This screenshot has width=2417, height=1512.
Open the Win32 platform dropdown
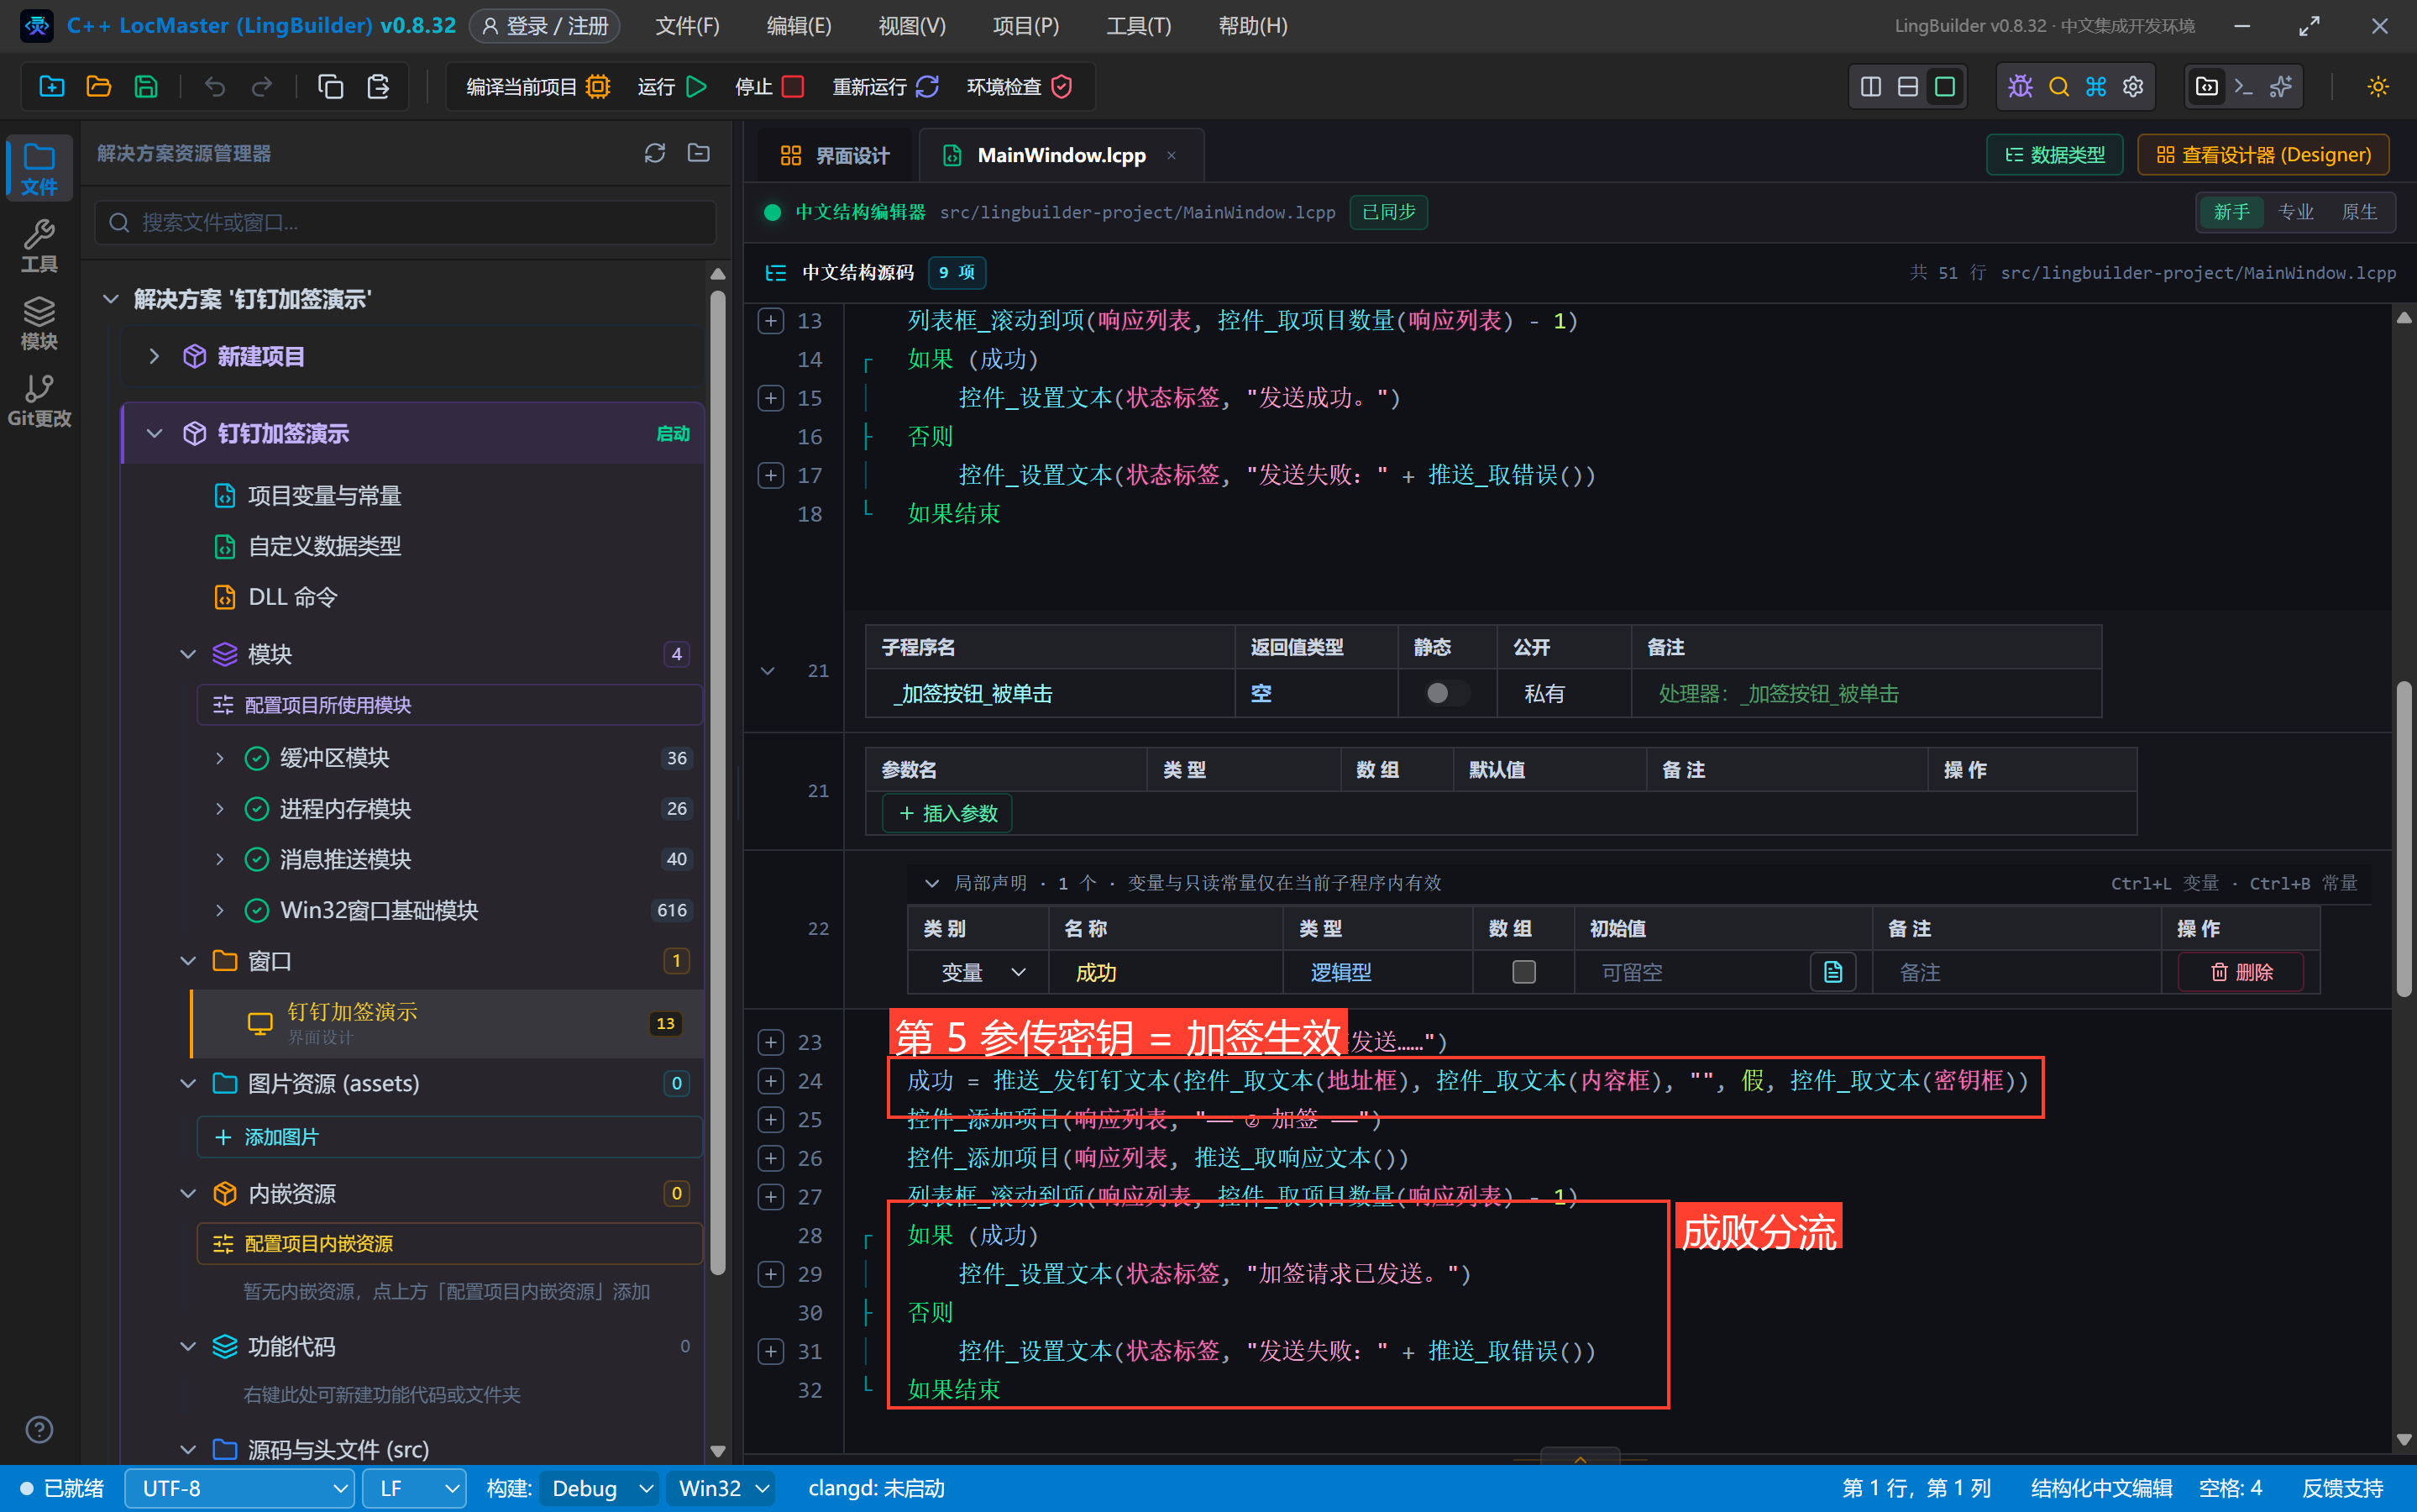click(721, 1488)
